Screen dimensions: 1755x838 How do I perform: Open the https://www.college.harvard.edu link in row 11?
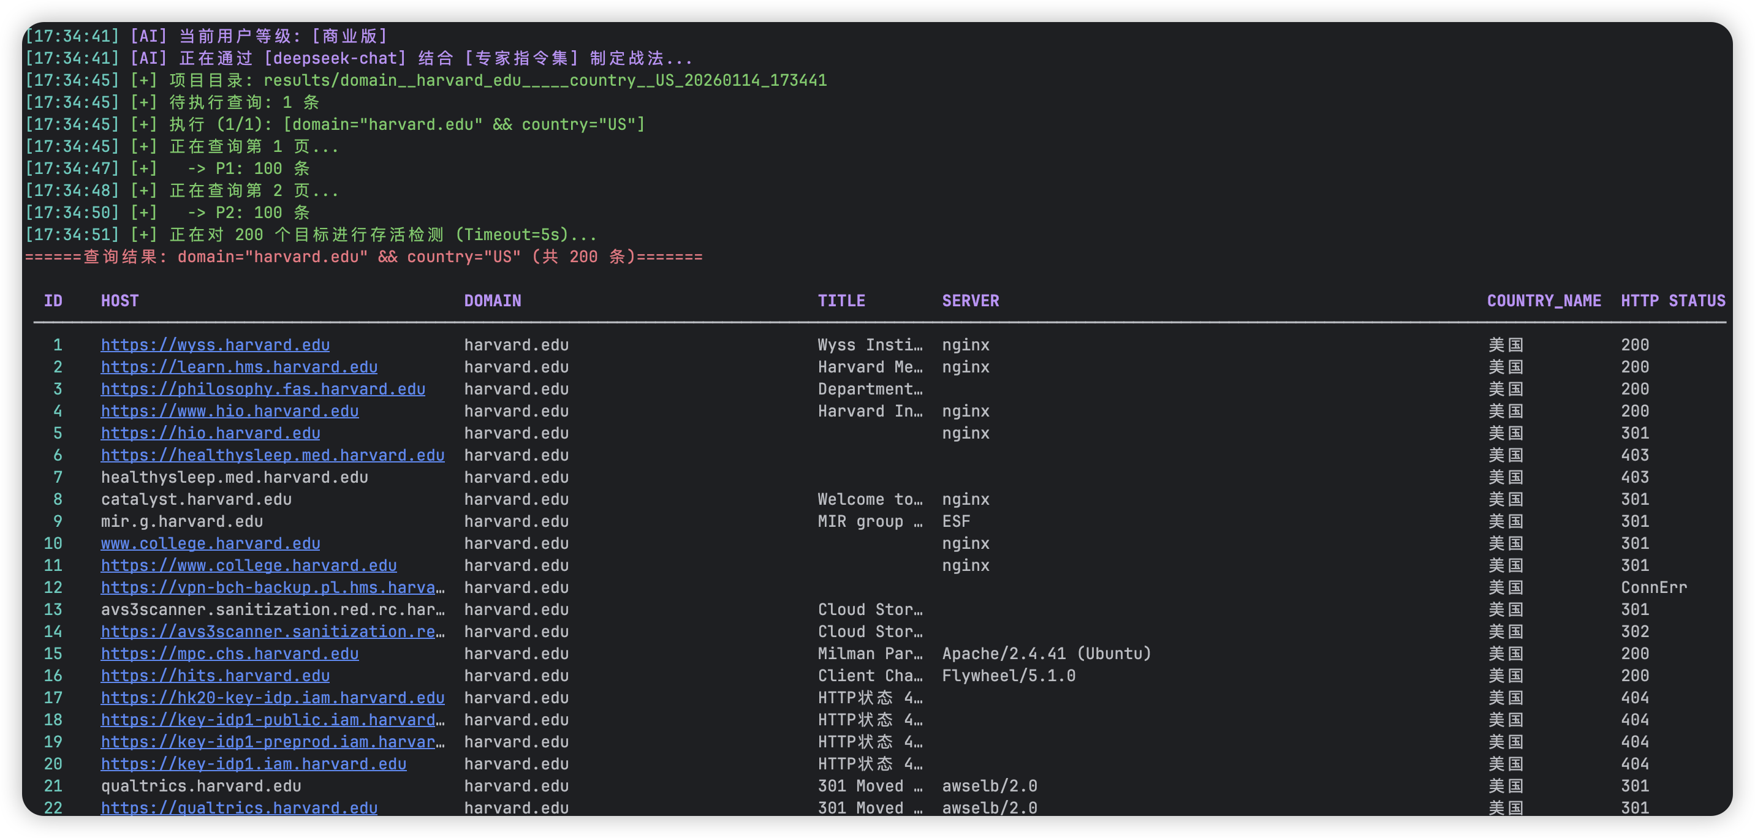(x=248, y=565)
